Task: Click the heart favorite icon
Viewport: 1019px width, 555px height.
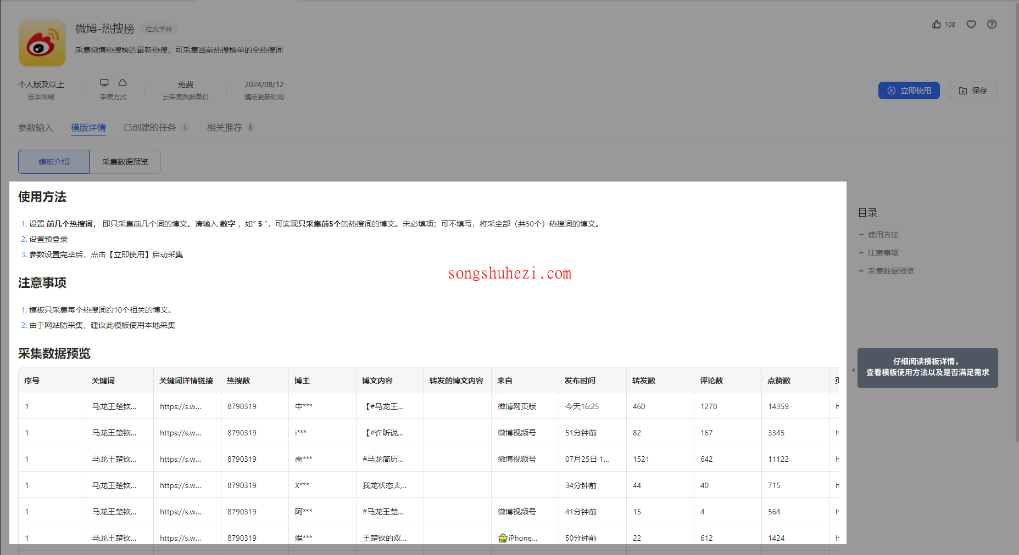Action: (x=971, y=24)
